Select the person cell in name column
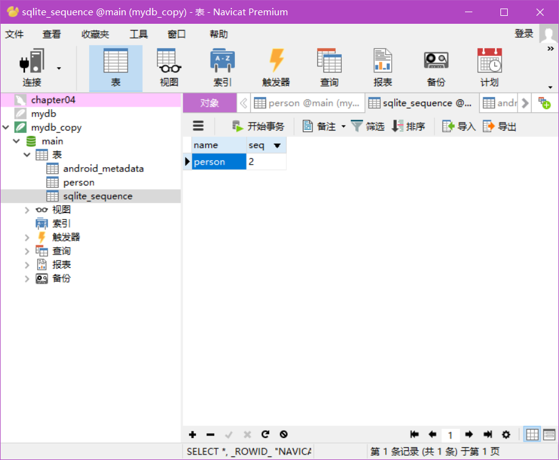 [219, 162]
